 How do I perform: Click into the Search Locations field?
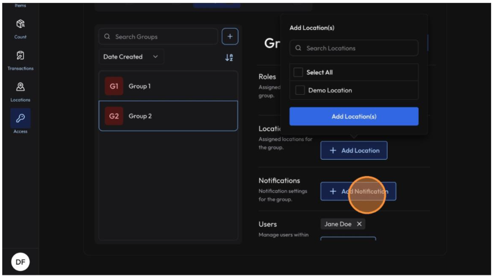point(354,48)
